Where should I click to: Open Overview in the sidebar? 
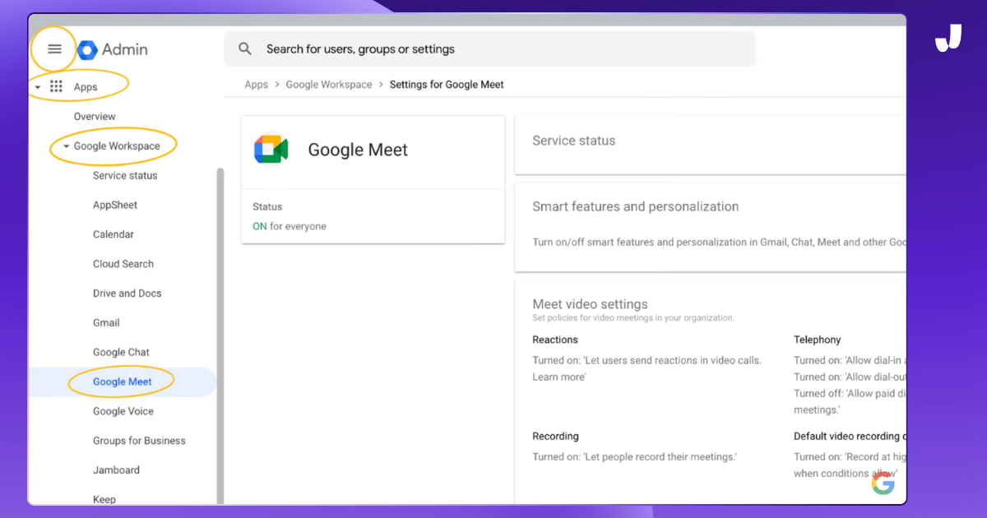95,117
